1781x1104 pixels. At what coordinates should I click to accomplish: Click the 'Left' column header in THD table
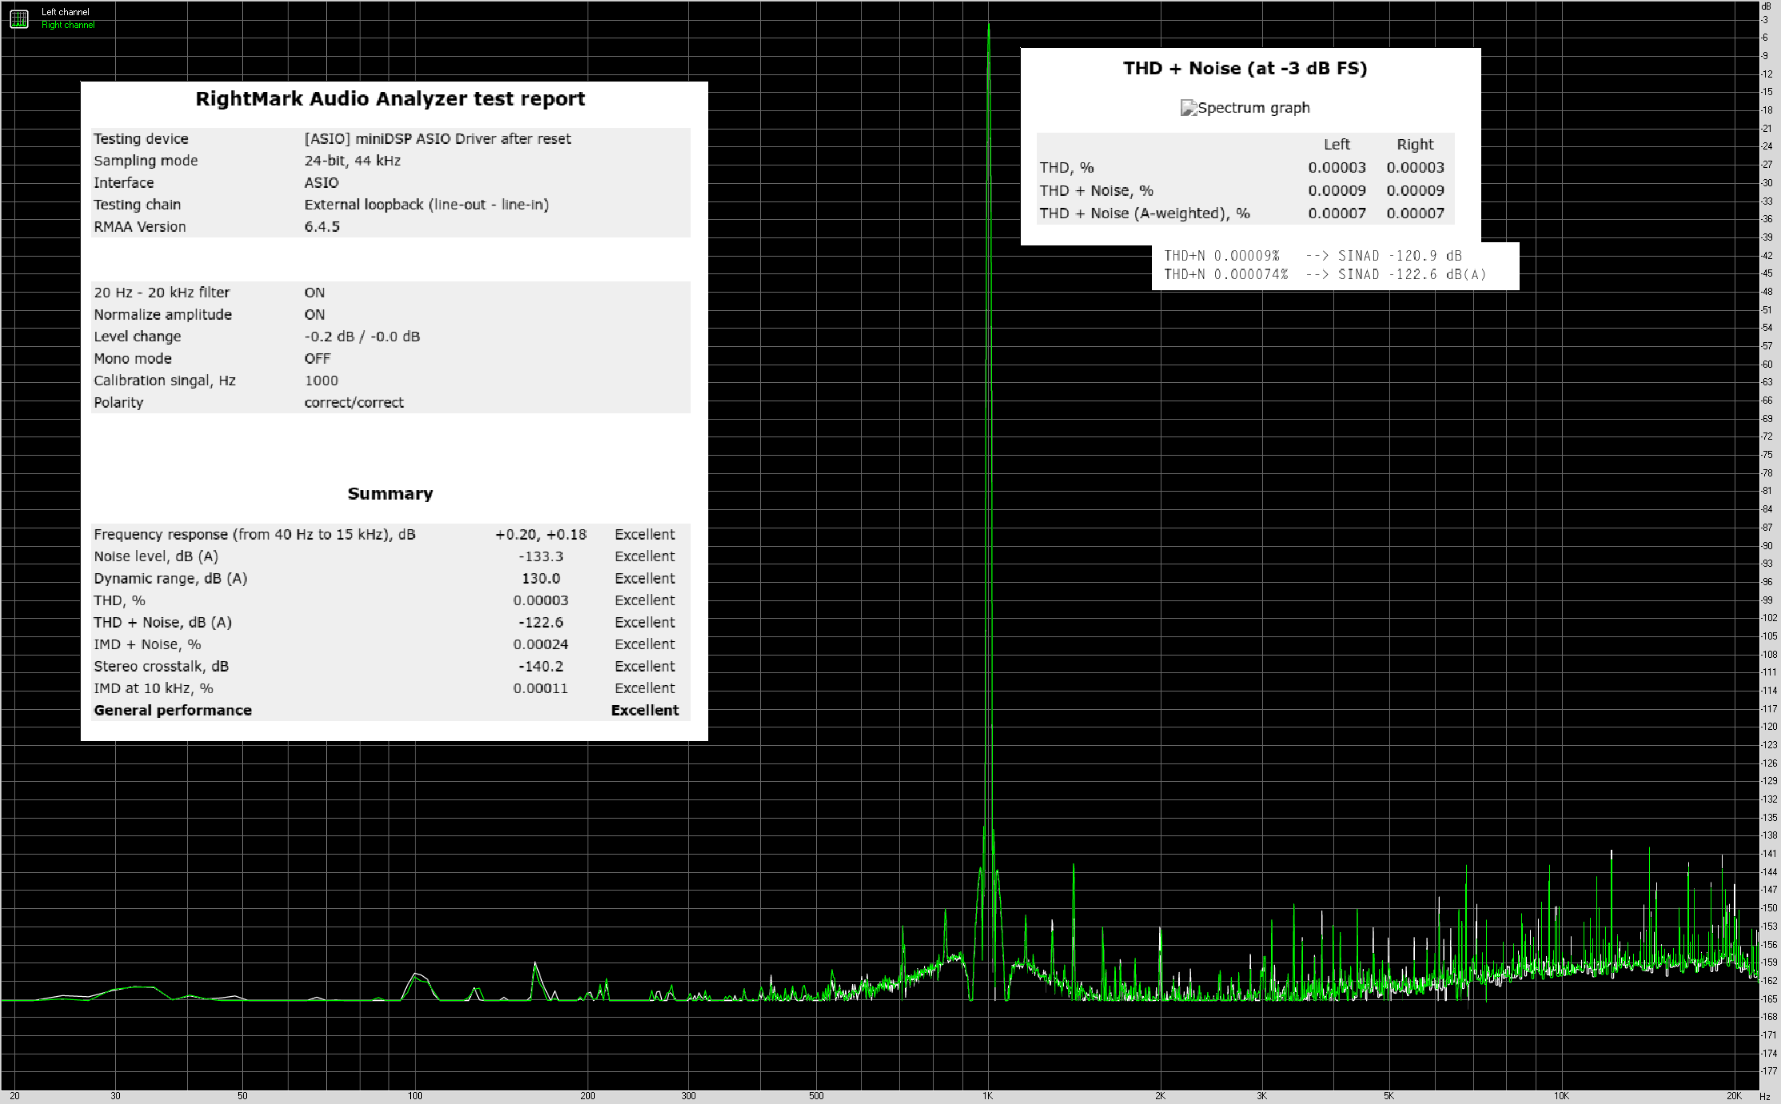pos(1337,145)
